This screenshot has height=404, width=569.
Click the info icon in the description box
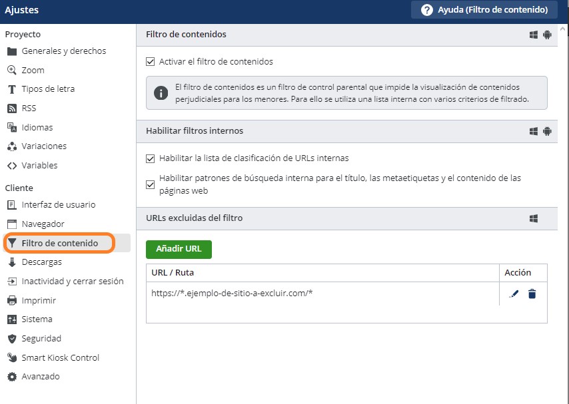[x=161, y=93]
